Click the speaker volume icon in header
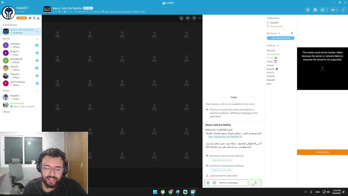 tap(322, 10)
